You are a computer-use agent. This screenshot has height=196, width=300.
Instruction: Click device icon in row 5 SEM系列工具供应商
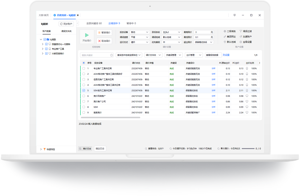click(x=247, y=91)
